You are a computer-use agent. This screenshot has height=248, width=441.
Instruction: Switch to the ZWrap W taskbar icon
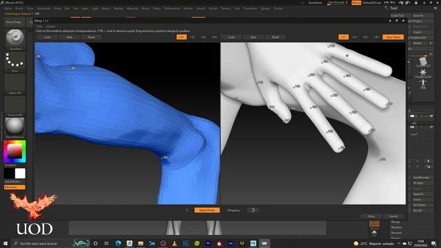point(265,243)
